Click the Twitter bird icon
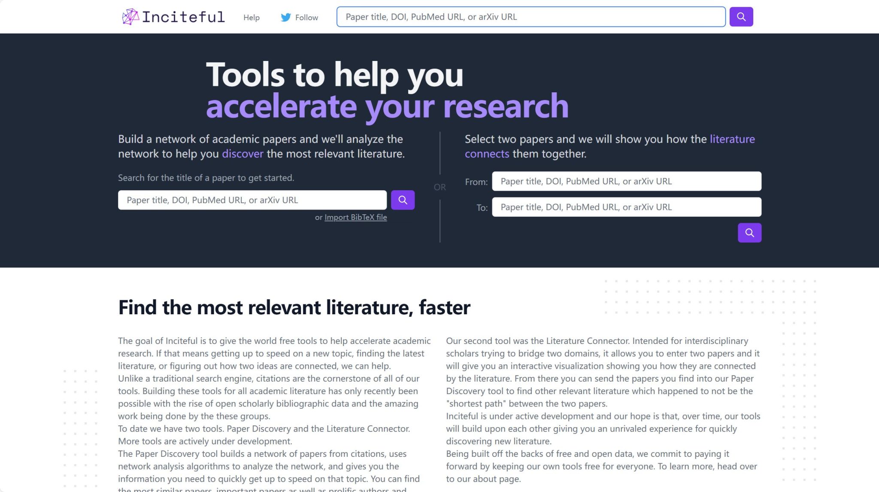Viewport: 879px width, 492px height. (x=285, y=18)
